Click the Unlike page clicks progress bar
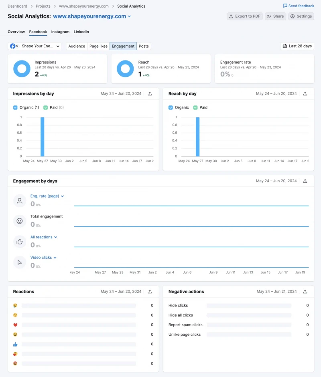Viewport: 321px width, 377px height. click(x=249, y=335)
